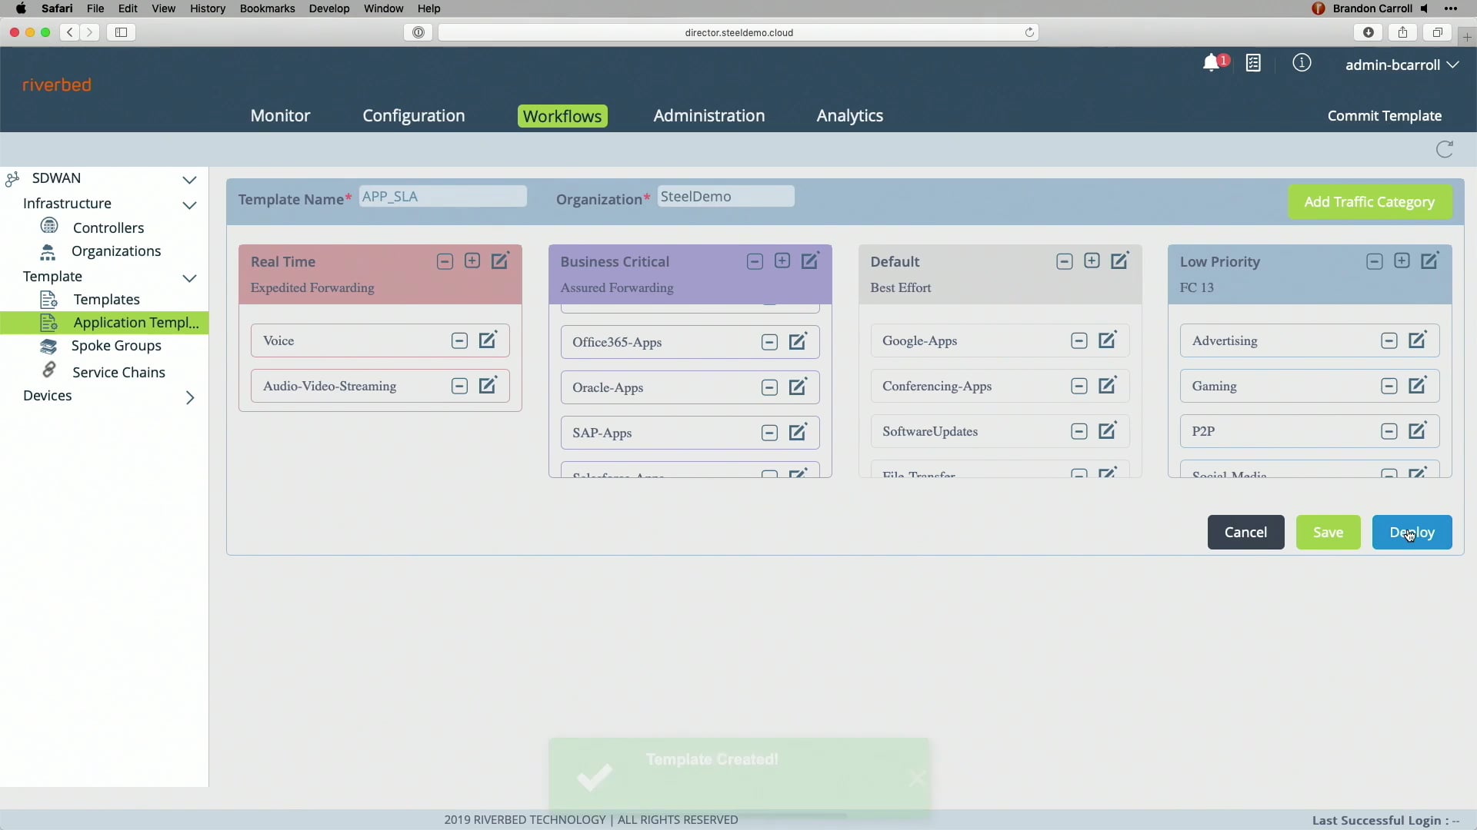Click the Deploy button
The height and width of the screenshot is (830, 1477).
click(1411, 531)
